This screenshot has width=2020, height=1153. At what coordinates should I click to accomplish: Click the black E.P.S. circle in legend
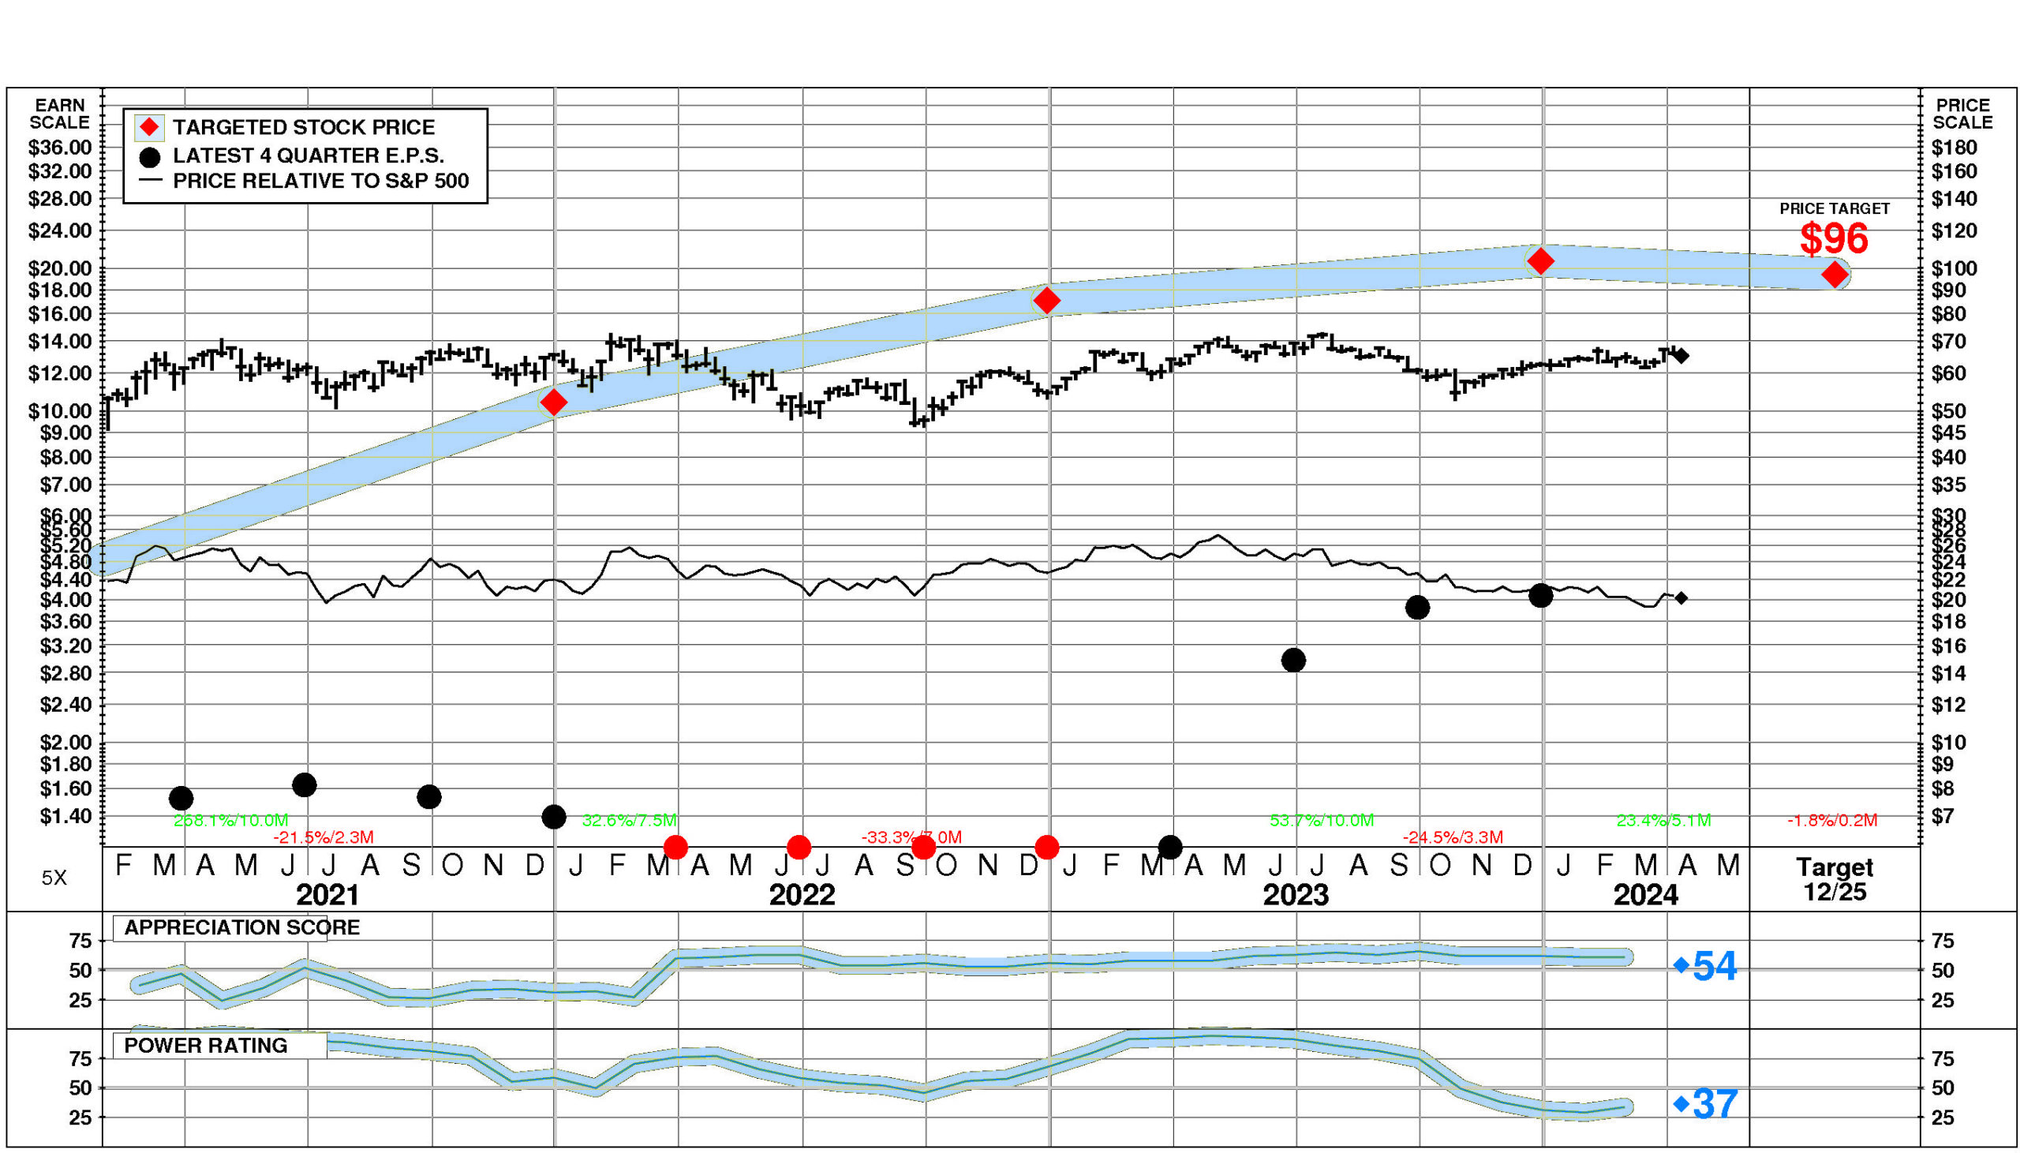point(149,157)
